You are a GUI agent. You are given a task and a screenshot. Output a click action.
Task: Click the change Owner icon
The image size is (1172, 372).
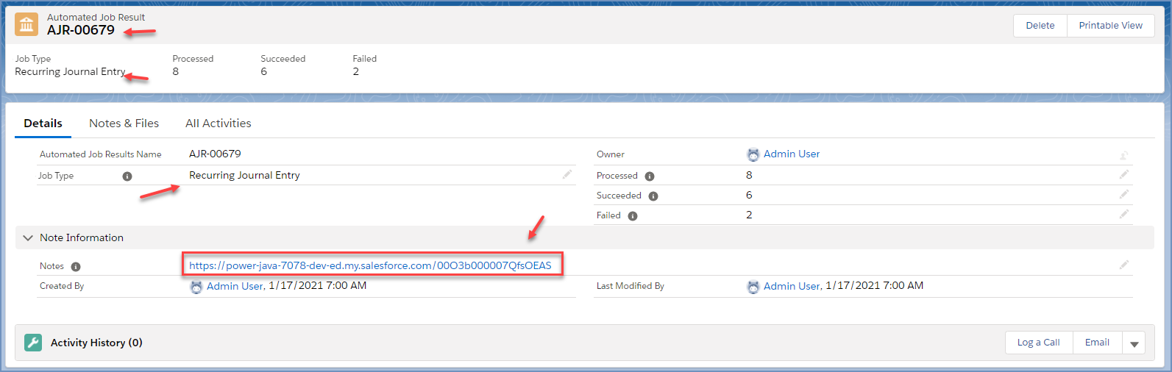point(1124,155)
